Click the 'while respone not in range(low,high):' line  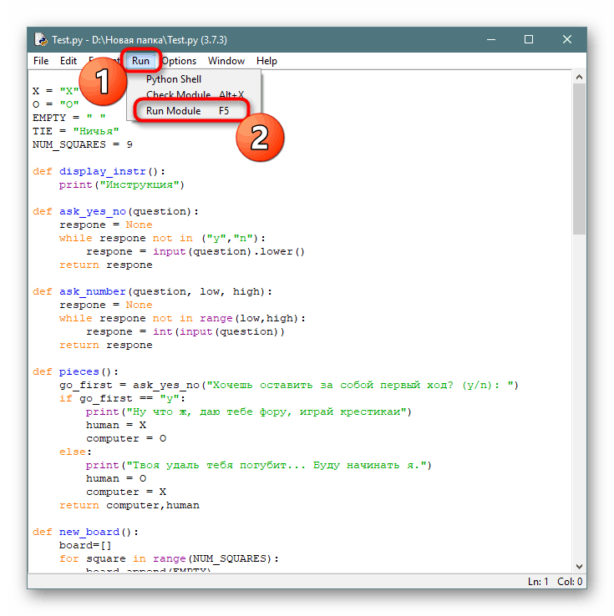(182, 318)
